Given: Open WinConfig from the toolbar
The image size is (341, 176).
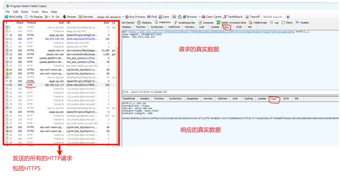Looking at the screenshot, I should [x=14, y=17].
